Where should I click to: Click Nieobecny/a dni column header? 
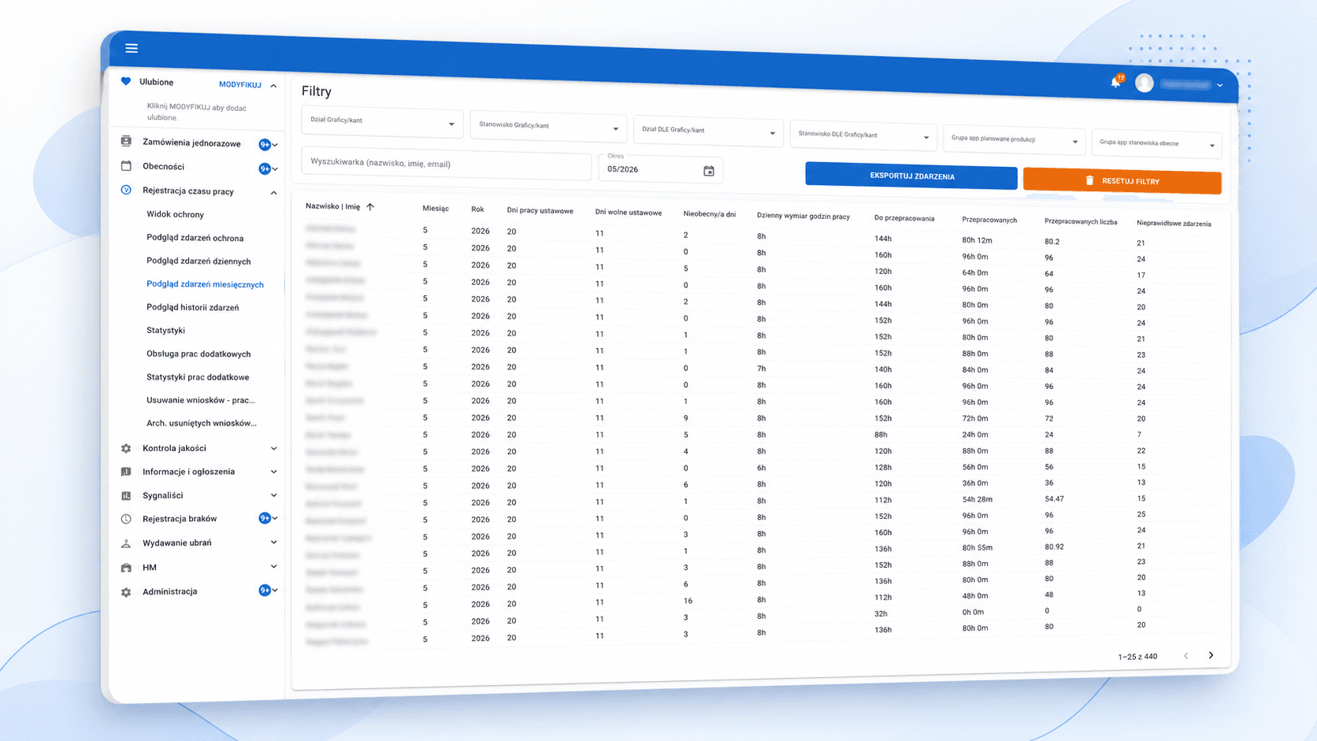tap(709, 214)
